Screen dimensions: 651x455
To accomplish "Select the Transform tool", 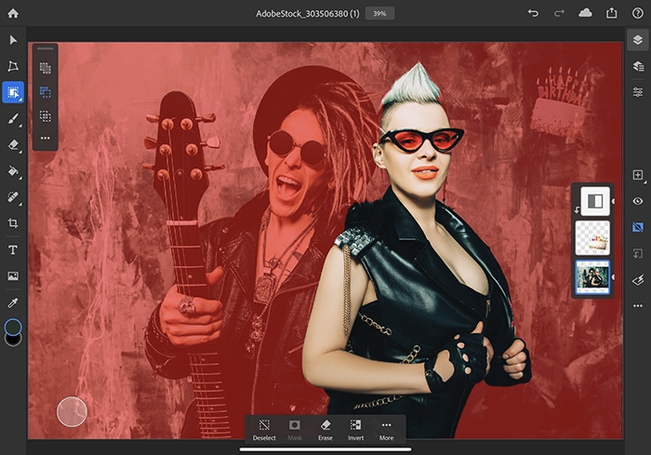I will (13, 66).
